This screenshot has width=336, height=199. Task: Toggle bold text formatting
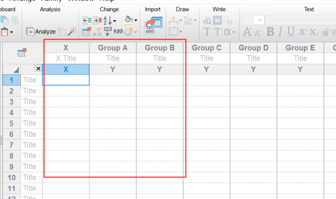point(270,32)
